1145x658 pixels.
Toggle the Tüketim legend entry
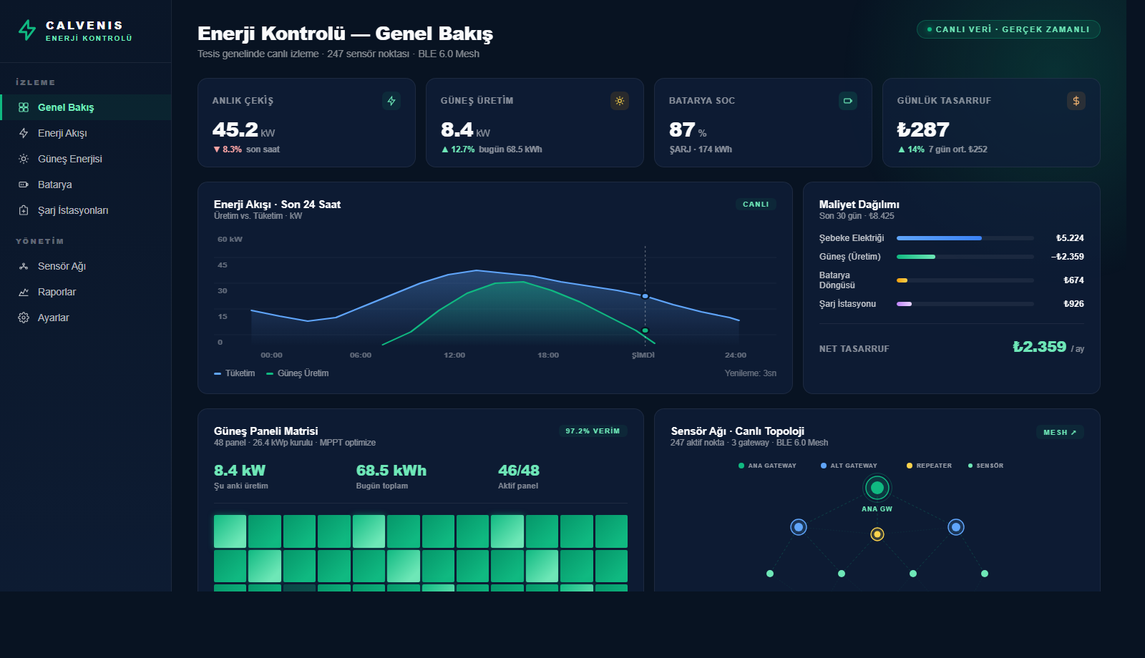(x=235, y=373)
